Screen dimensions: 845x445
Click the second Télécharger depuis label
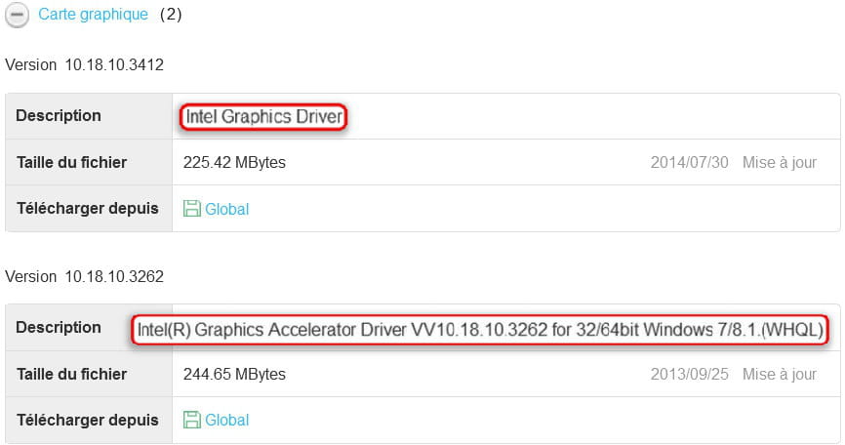pos(87,420)
